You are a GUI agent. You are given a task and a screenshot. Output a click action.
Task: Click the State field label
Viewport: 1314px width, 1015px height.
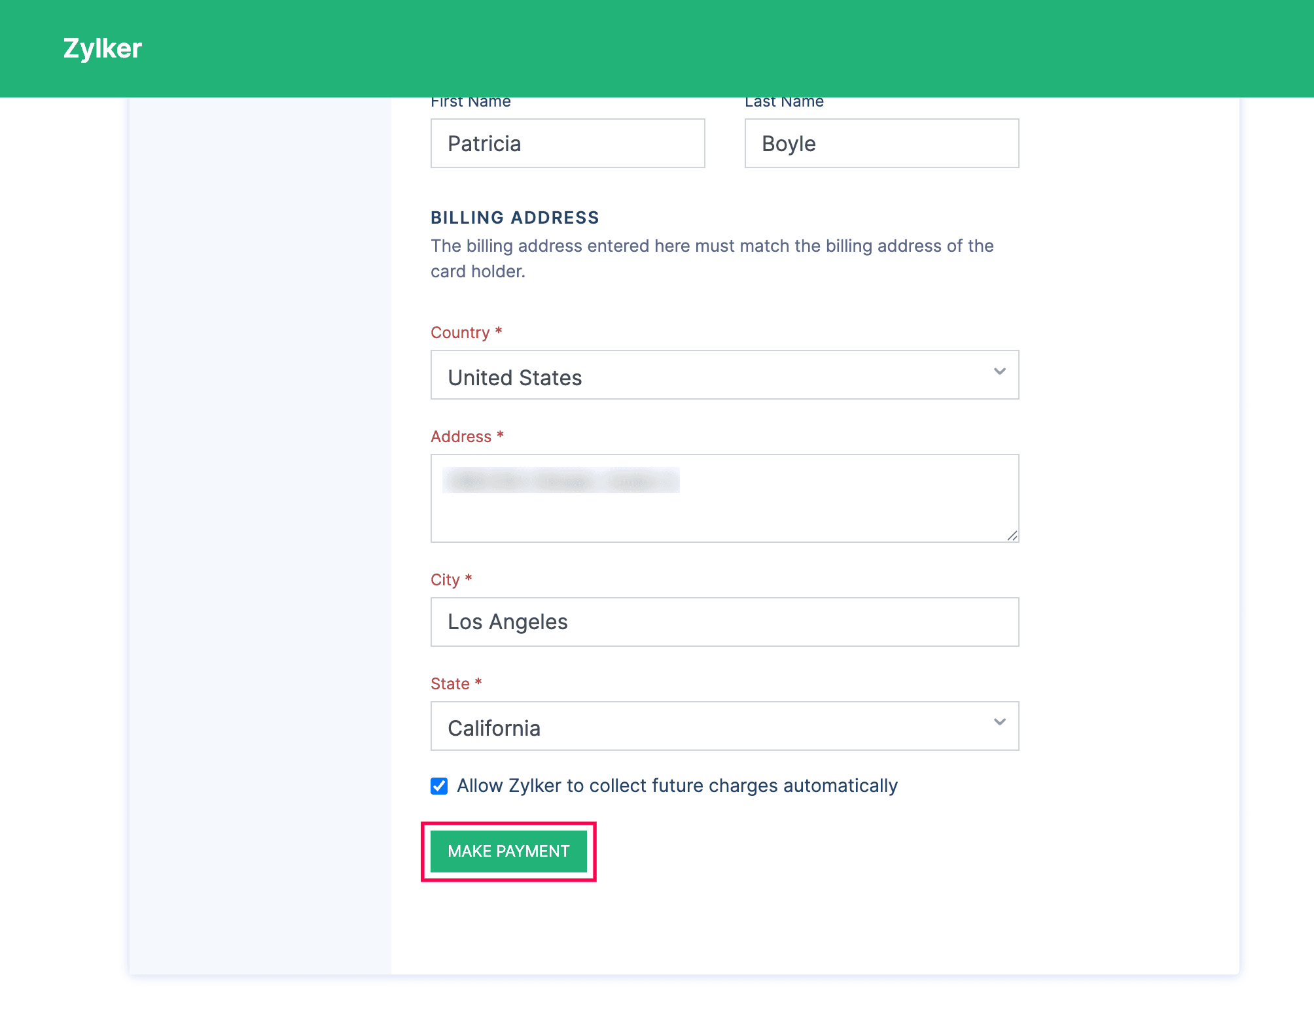[450, 684]
